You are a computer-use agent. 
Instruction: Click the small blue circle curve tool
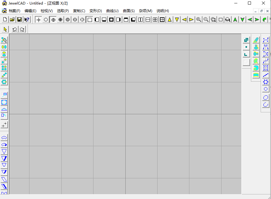(x=266, y=89)
